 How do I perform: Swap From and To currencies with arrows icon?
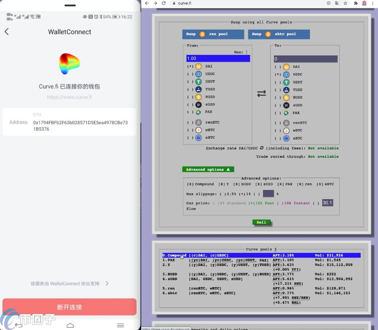point(261,93)
